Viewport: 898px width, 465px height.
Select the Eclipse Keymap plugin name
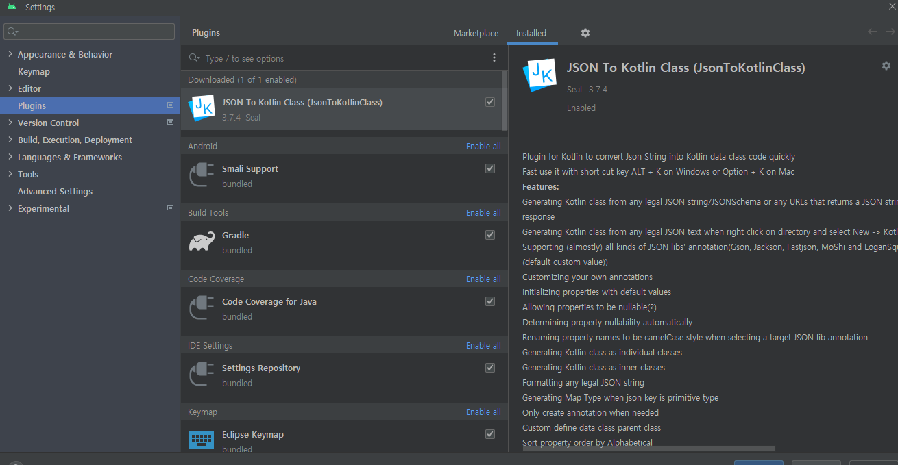pos(253,434)
